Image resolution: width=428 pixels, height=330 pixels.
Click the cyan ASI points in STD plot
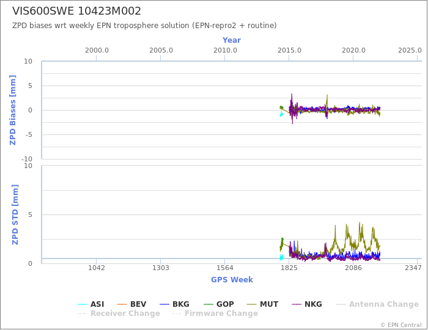click(x=281, y=257)
